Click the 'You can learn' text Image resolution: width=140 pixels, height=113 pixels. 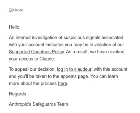(x=104, y=76)
